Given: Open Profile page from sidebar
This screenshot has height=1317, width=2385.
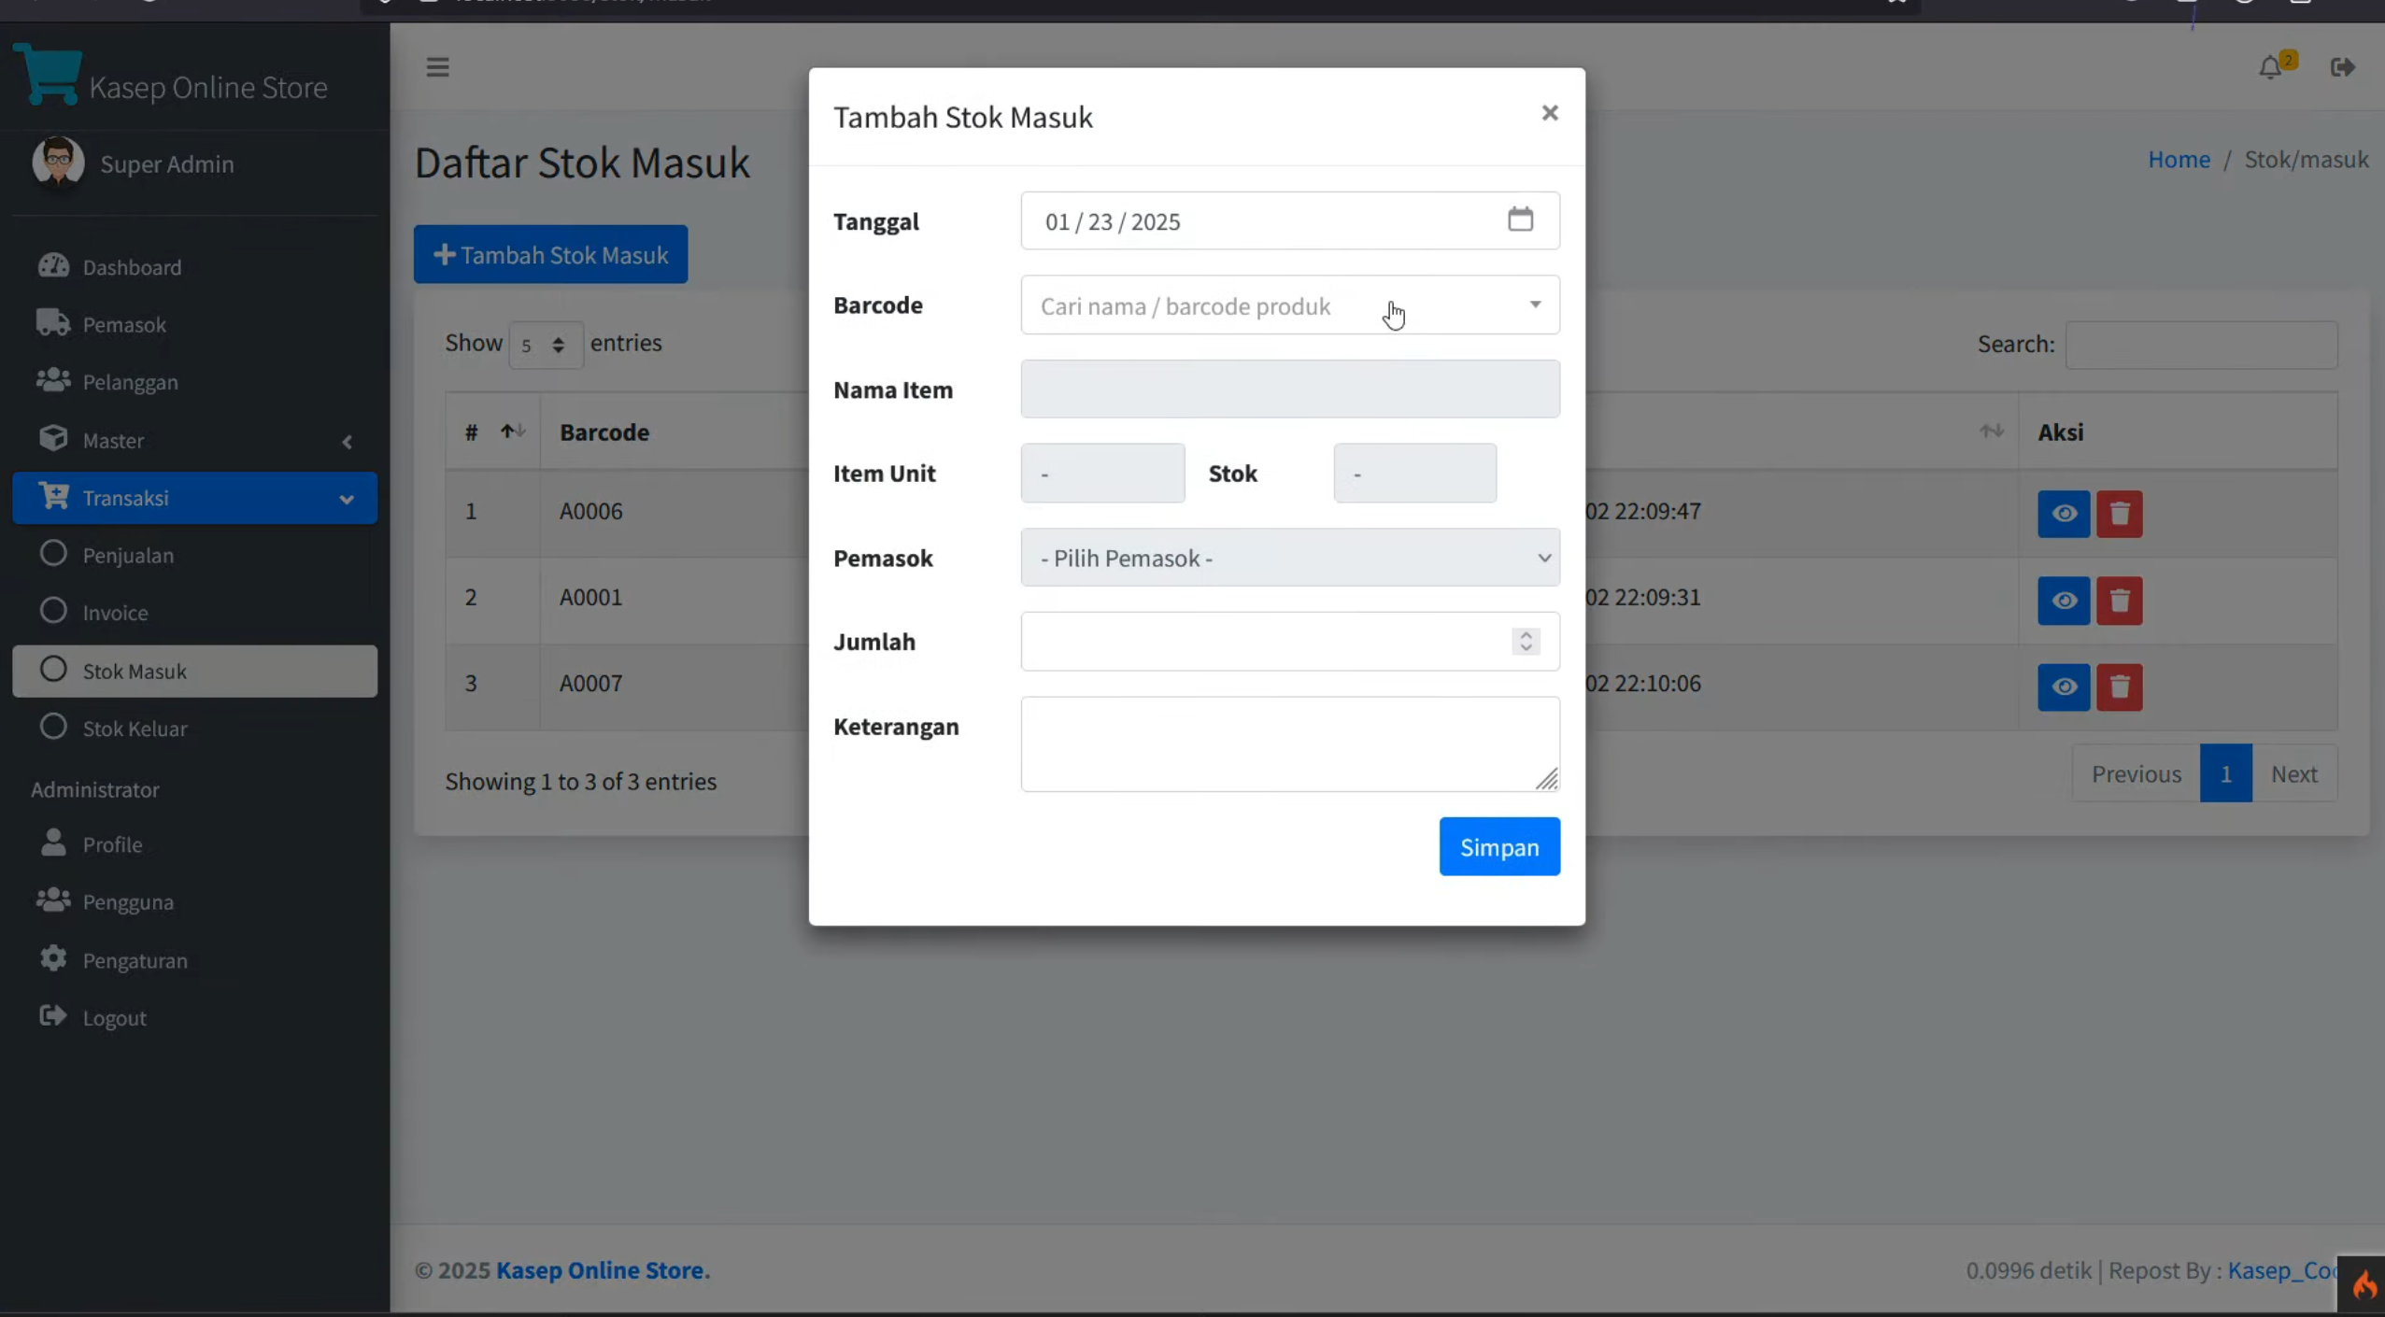Looking at the screenshot, I should pos(194,844).
